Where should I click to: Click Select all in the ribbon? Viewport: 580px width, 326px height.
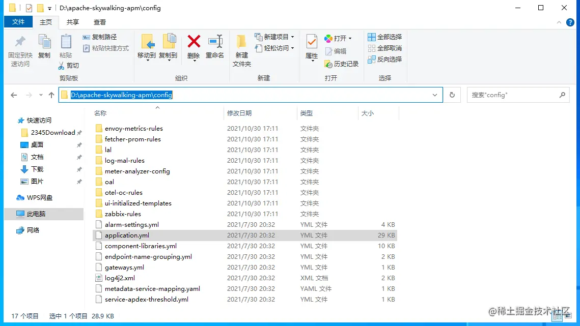pos(384,37)
